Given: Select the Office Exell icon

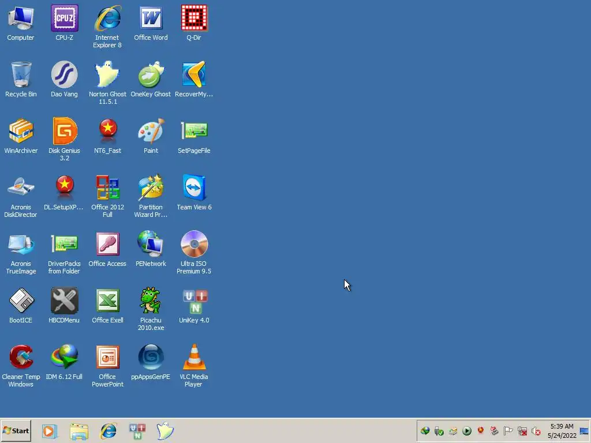Looking at the screenshot, I should pyautogui.click(x=107, y=305).
